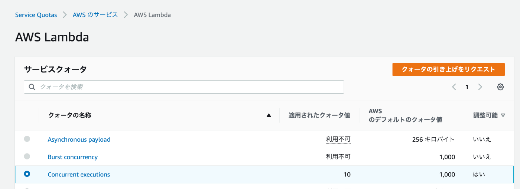Click 利用不可 for Burst concurrency
The width and height of the screenshot is (520, 189).
pyautogui.click(x=338, y=157)
